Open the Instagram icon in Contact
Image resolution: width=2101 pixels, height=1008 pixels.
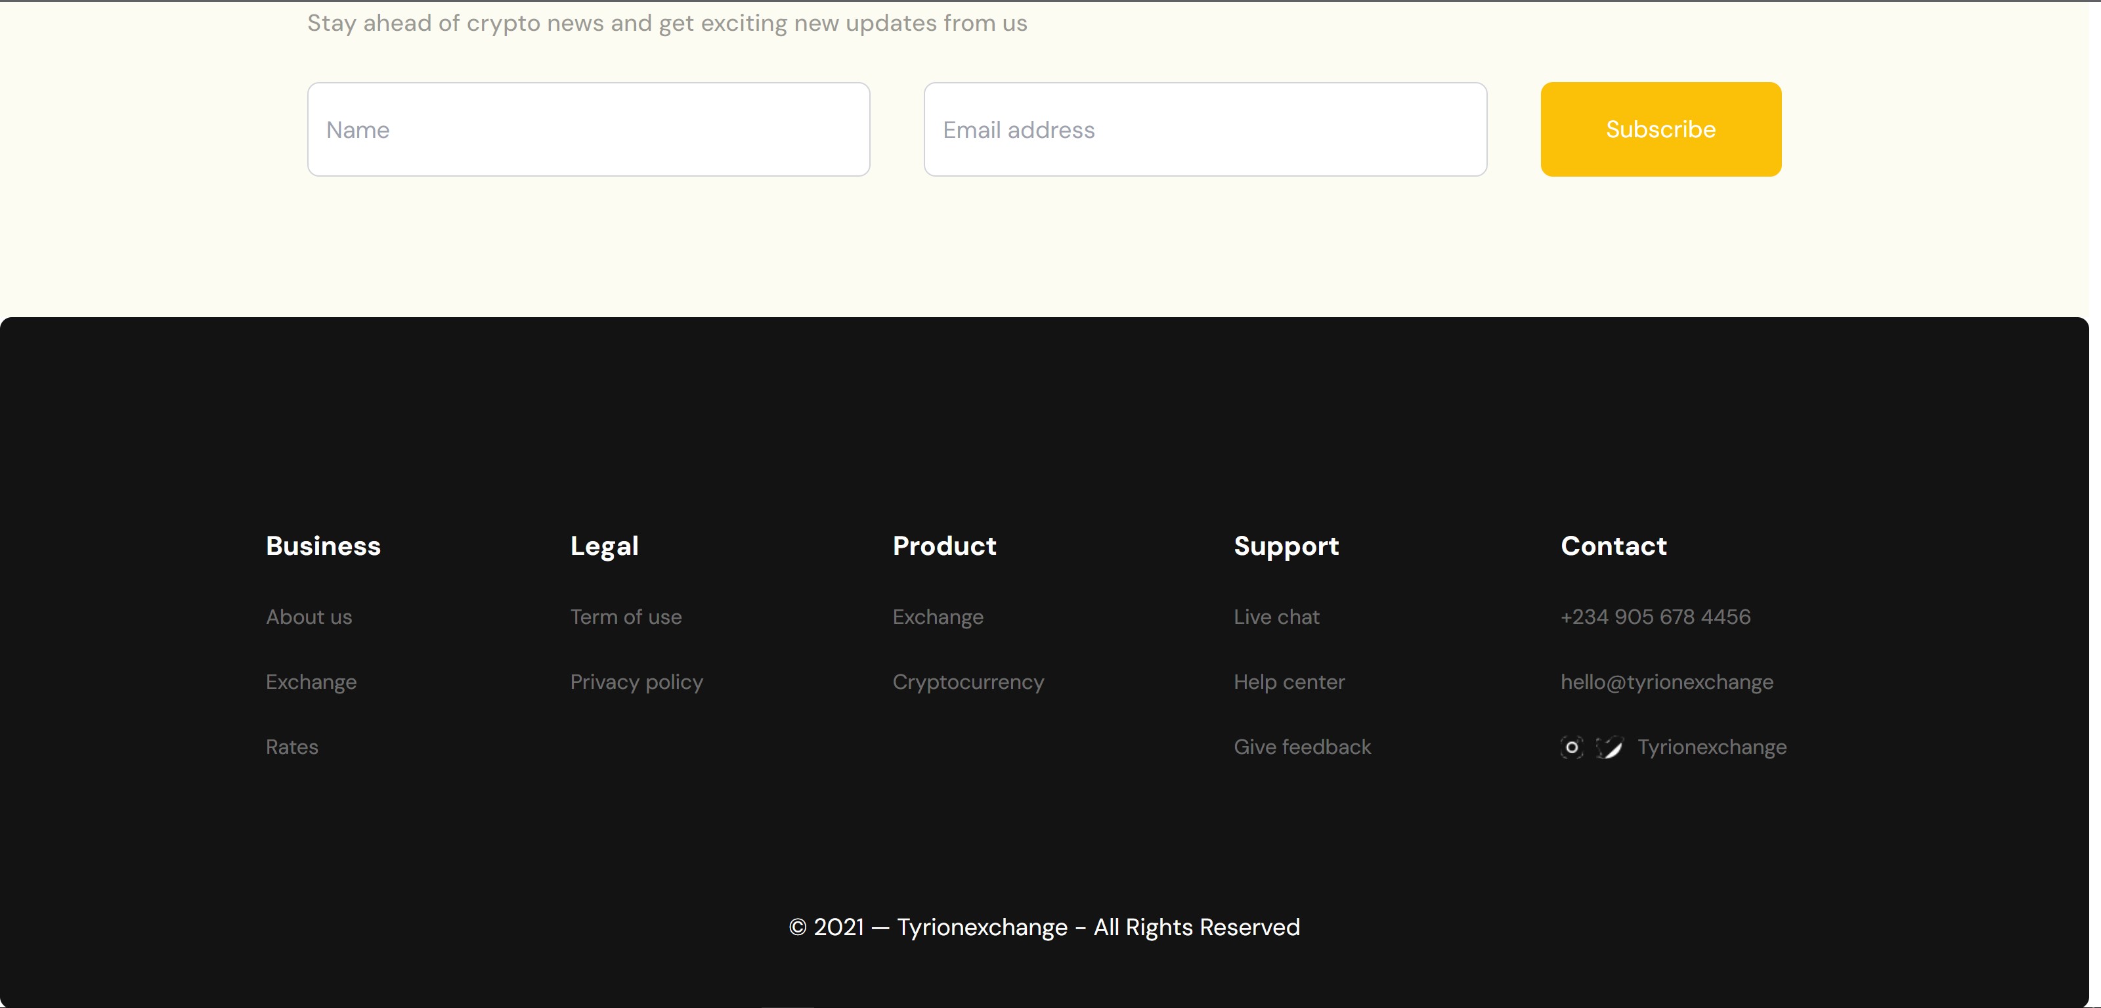tap(1572, 747)
